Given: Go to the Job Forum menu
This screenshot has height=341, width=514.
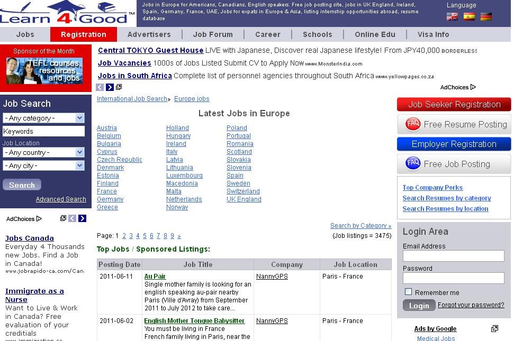Looking at the screenshot, I should tap(213, 34).
